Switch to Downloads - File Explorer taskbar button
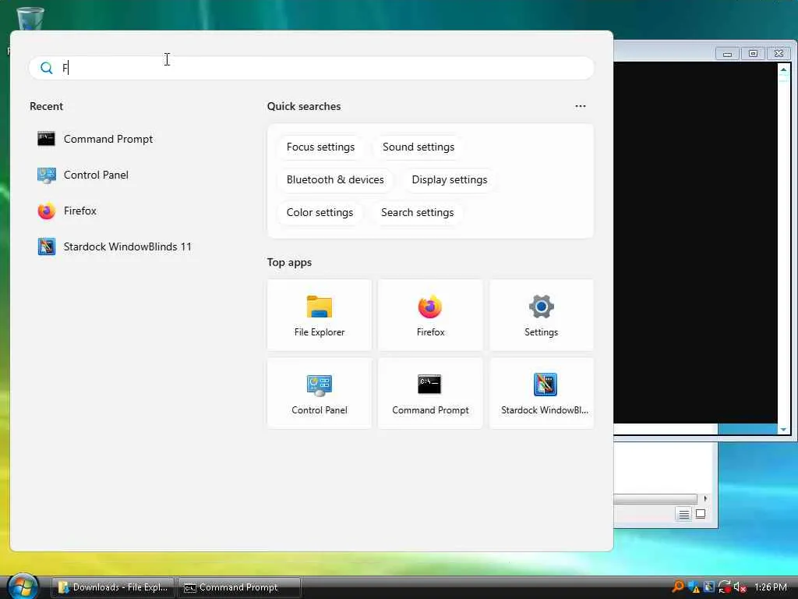This screenshot has width=798, height=599. 113,587
